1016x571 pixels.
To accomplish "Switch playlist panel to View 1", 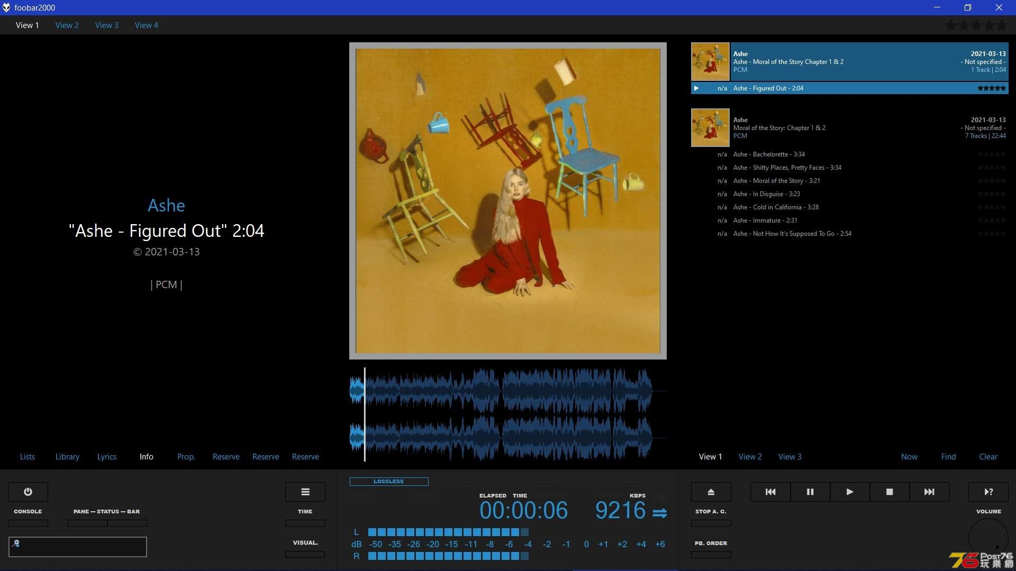I will [711, 456].
